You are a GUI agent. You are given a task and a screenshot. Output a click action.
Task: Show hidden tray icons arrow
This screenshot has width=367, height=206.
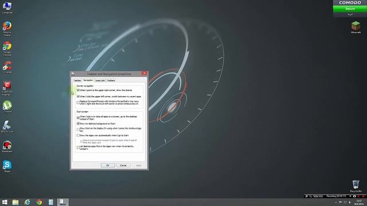(335, 203)
